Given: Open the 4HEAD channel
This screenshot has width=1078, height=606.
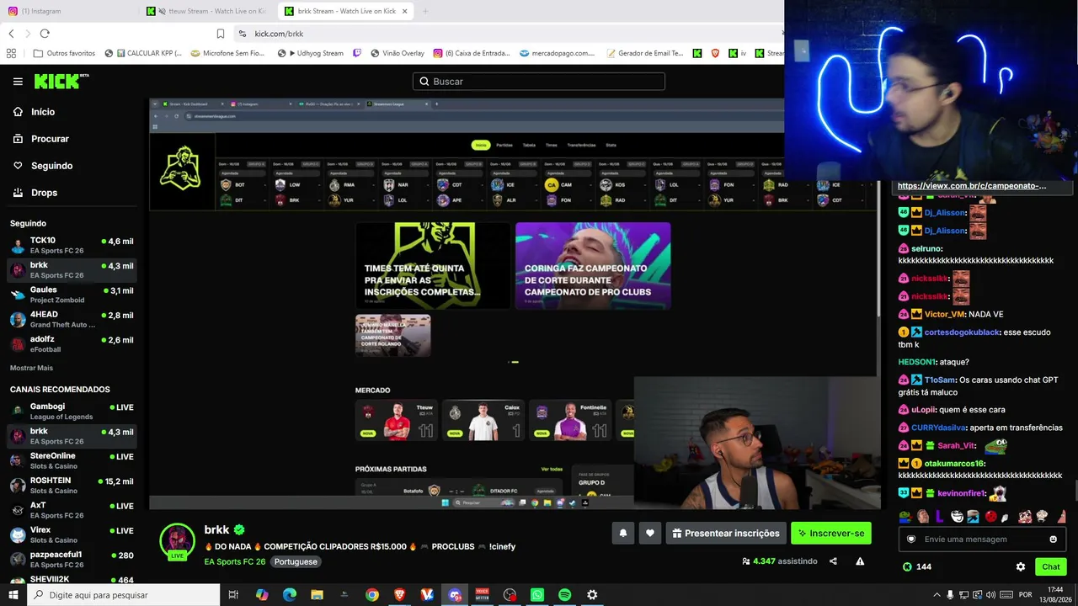Looking at the screenshot, I should click(x=72, y=319).
